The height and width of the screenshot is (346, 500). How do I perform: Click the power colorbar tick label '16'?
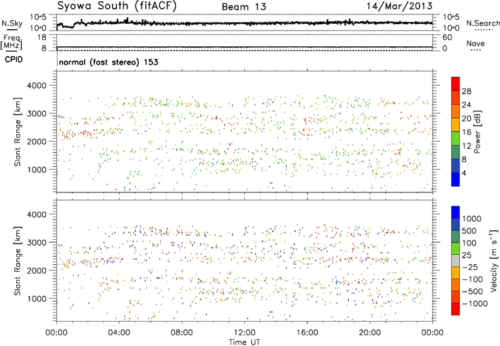[466, 132]
